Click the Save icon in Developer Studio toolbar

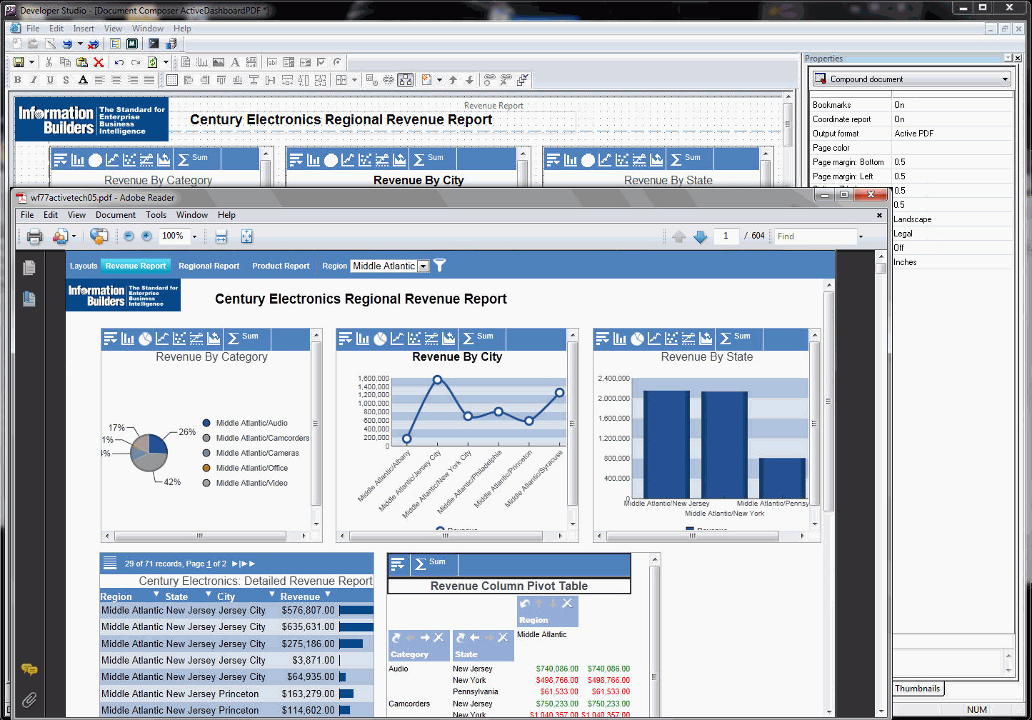19,62
